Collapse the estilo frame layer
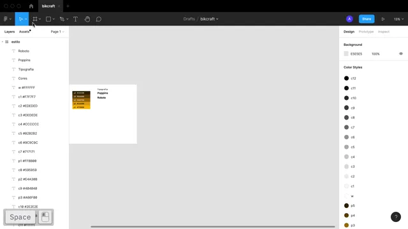Viewport: 408px width, 229px height. 3,42
